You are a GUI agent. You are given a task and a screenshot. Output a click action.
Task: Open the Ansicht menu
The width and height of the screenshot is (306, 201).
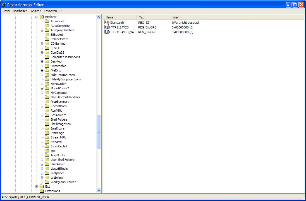tap(36, 11)
